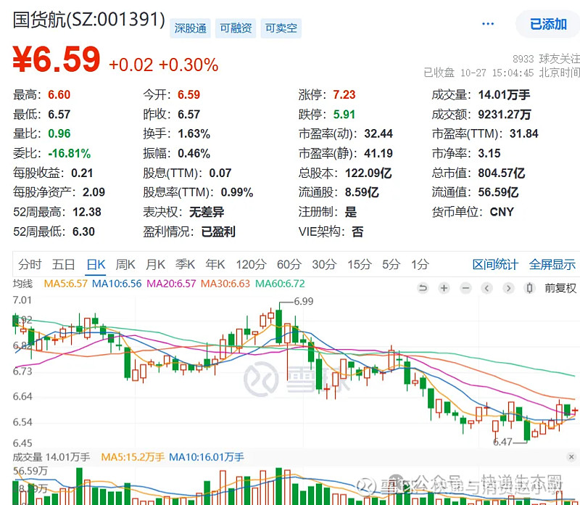Image resolution: width=580 pixels, height=505 pixels.
Task: Zoom in on the chart with the plus icon
Action: point(444,288)
